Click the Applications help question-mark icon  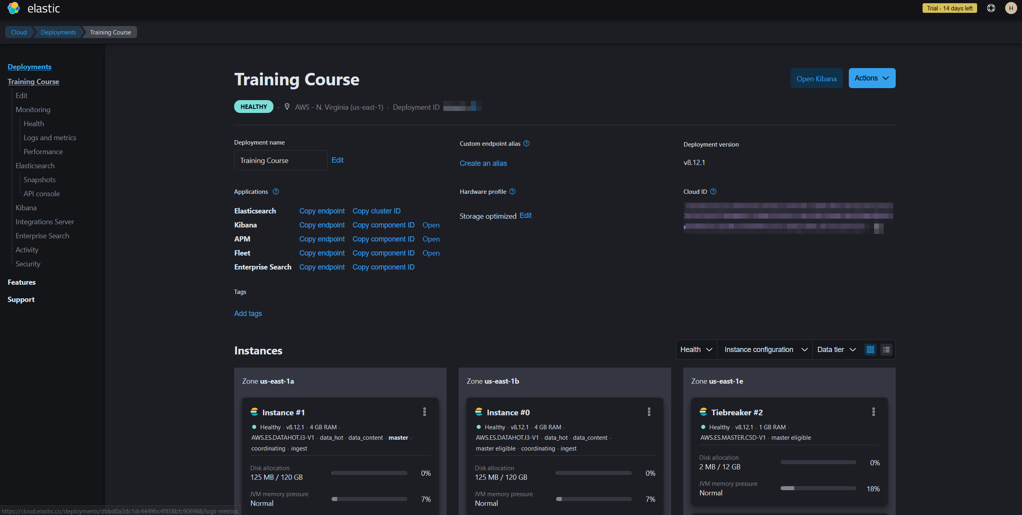(x=276, y=191)
